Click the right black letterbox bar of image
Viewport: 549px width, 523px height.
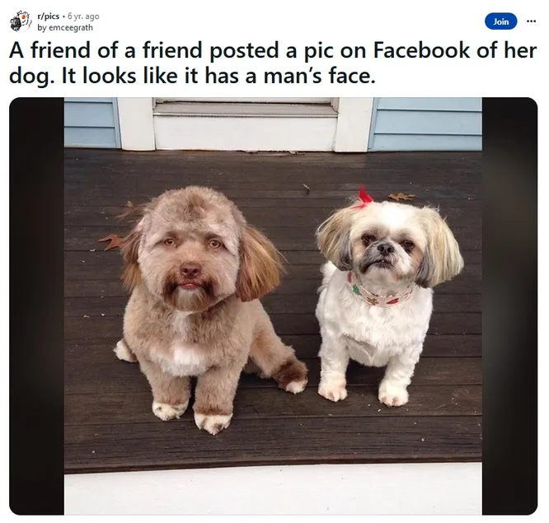click(509, 306)
